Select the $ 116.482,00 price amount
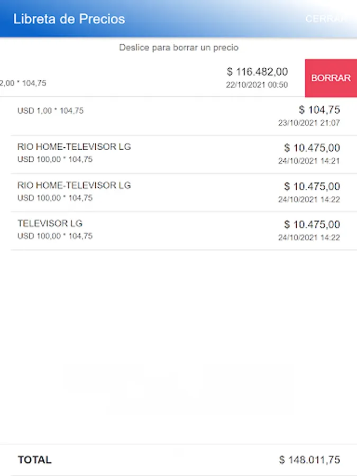Screen dimensions: 357x476 click(x=257, y=72)
